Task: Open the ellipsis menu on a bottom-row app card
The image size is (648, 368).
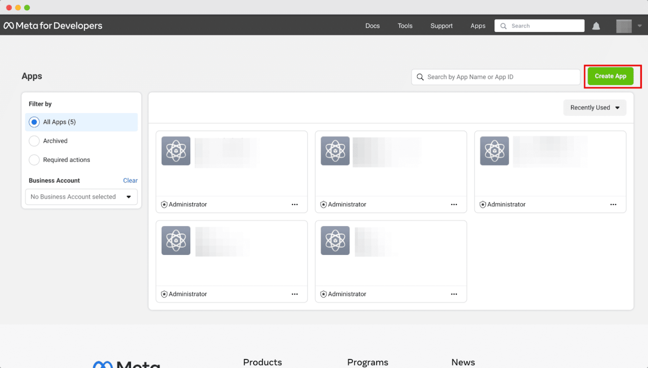Action: click(x=294, y=294)
